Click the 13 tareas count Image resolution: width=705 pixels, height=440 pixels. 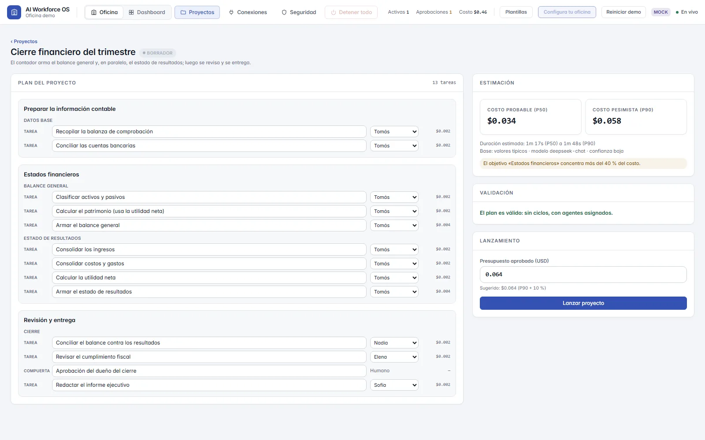[x=444, y=83]
